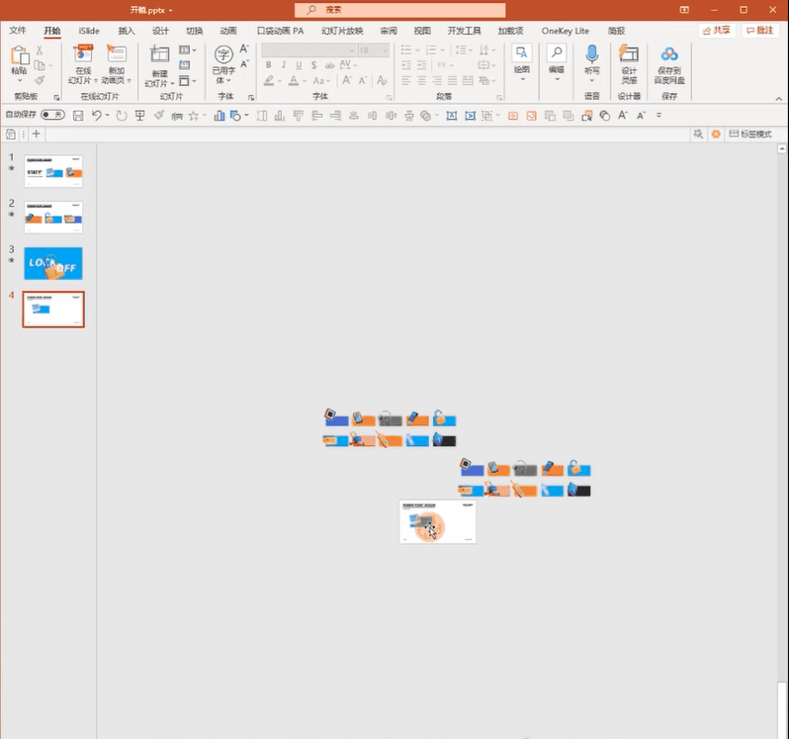789x739 pixels.
Task: Toggle Tag Mode (标签模式) view
Action: 749,134
